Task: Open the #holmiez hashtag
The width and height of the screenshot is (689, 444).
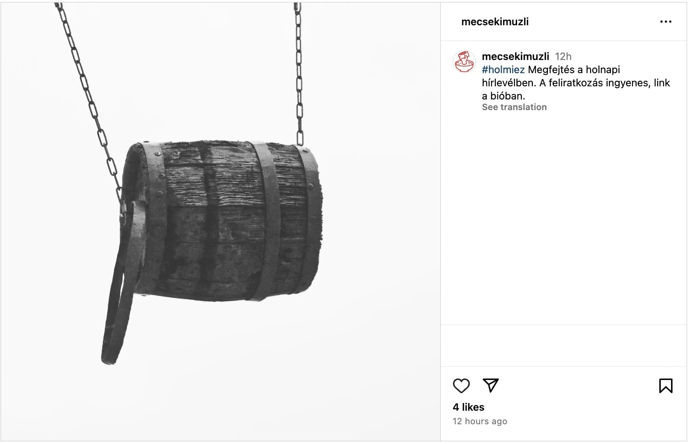Action: click(x=503, y=69)
